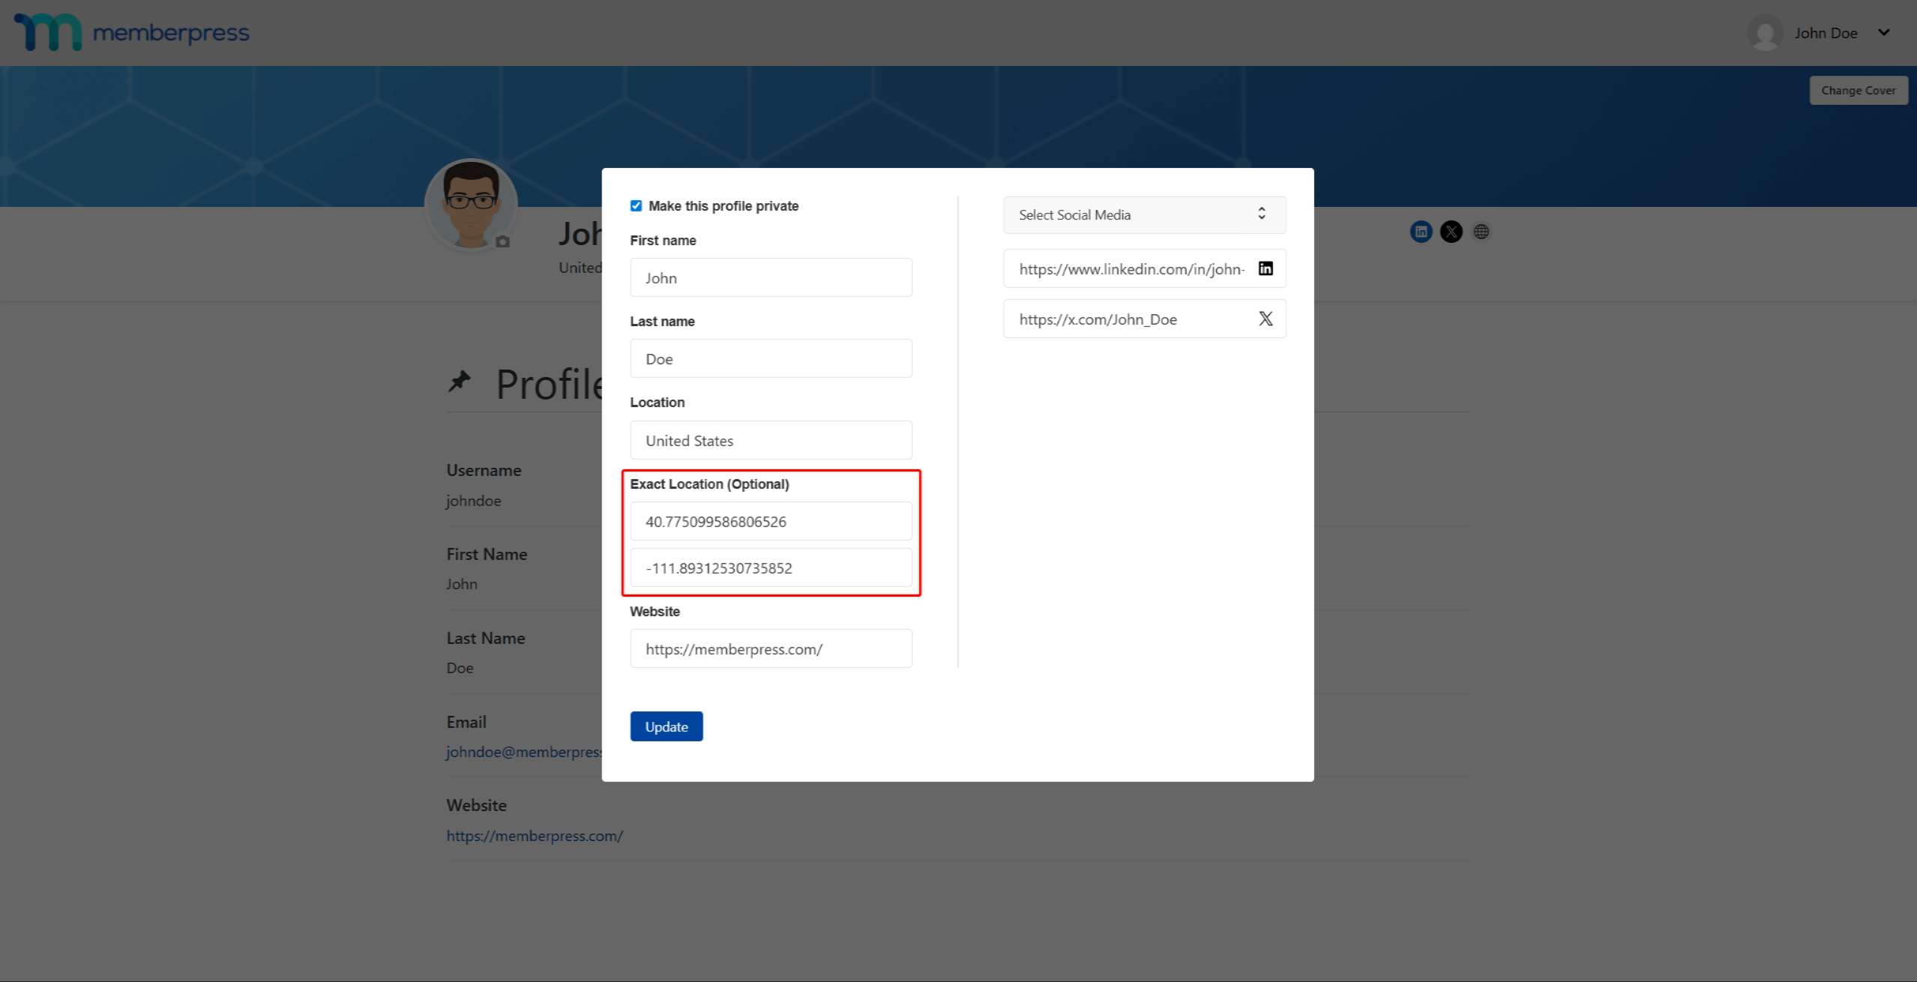Click the MemberPress logo
1917x982 pixels.
pos(132,32)
